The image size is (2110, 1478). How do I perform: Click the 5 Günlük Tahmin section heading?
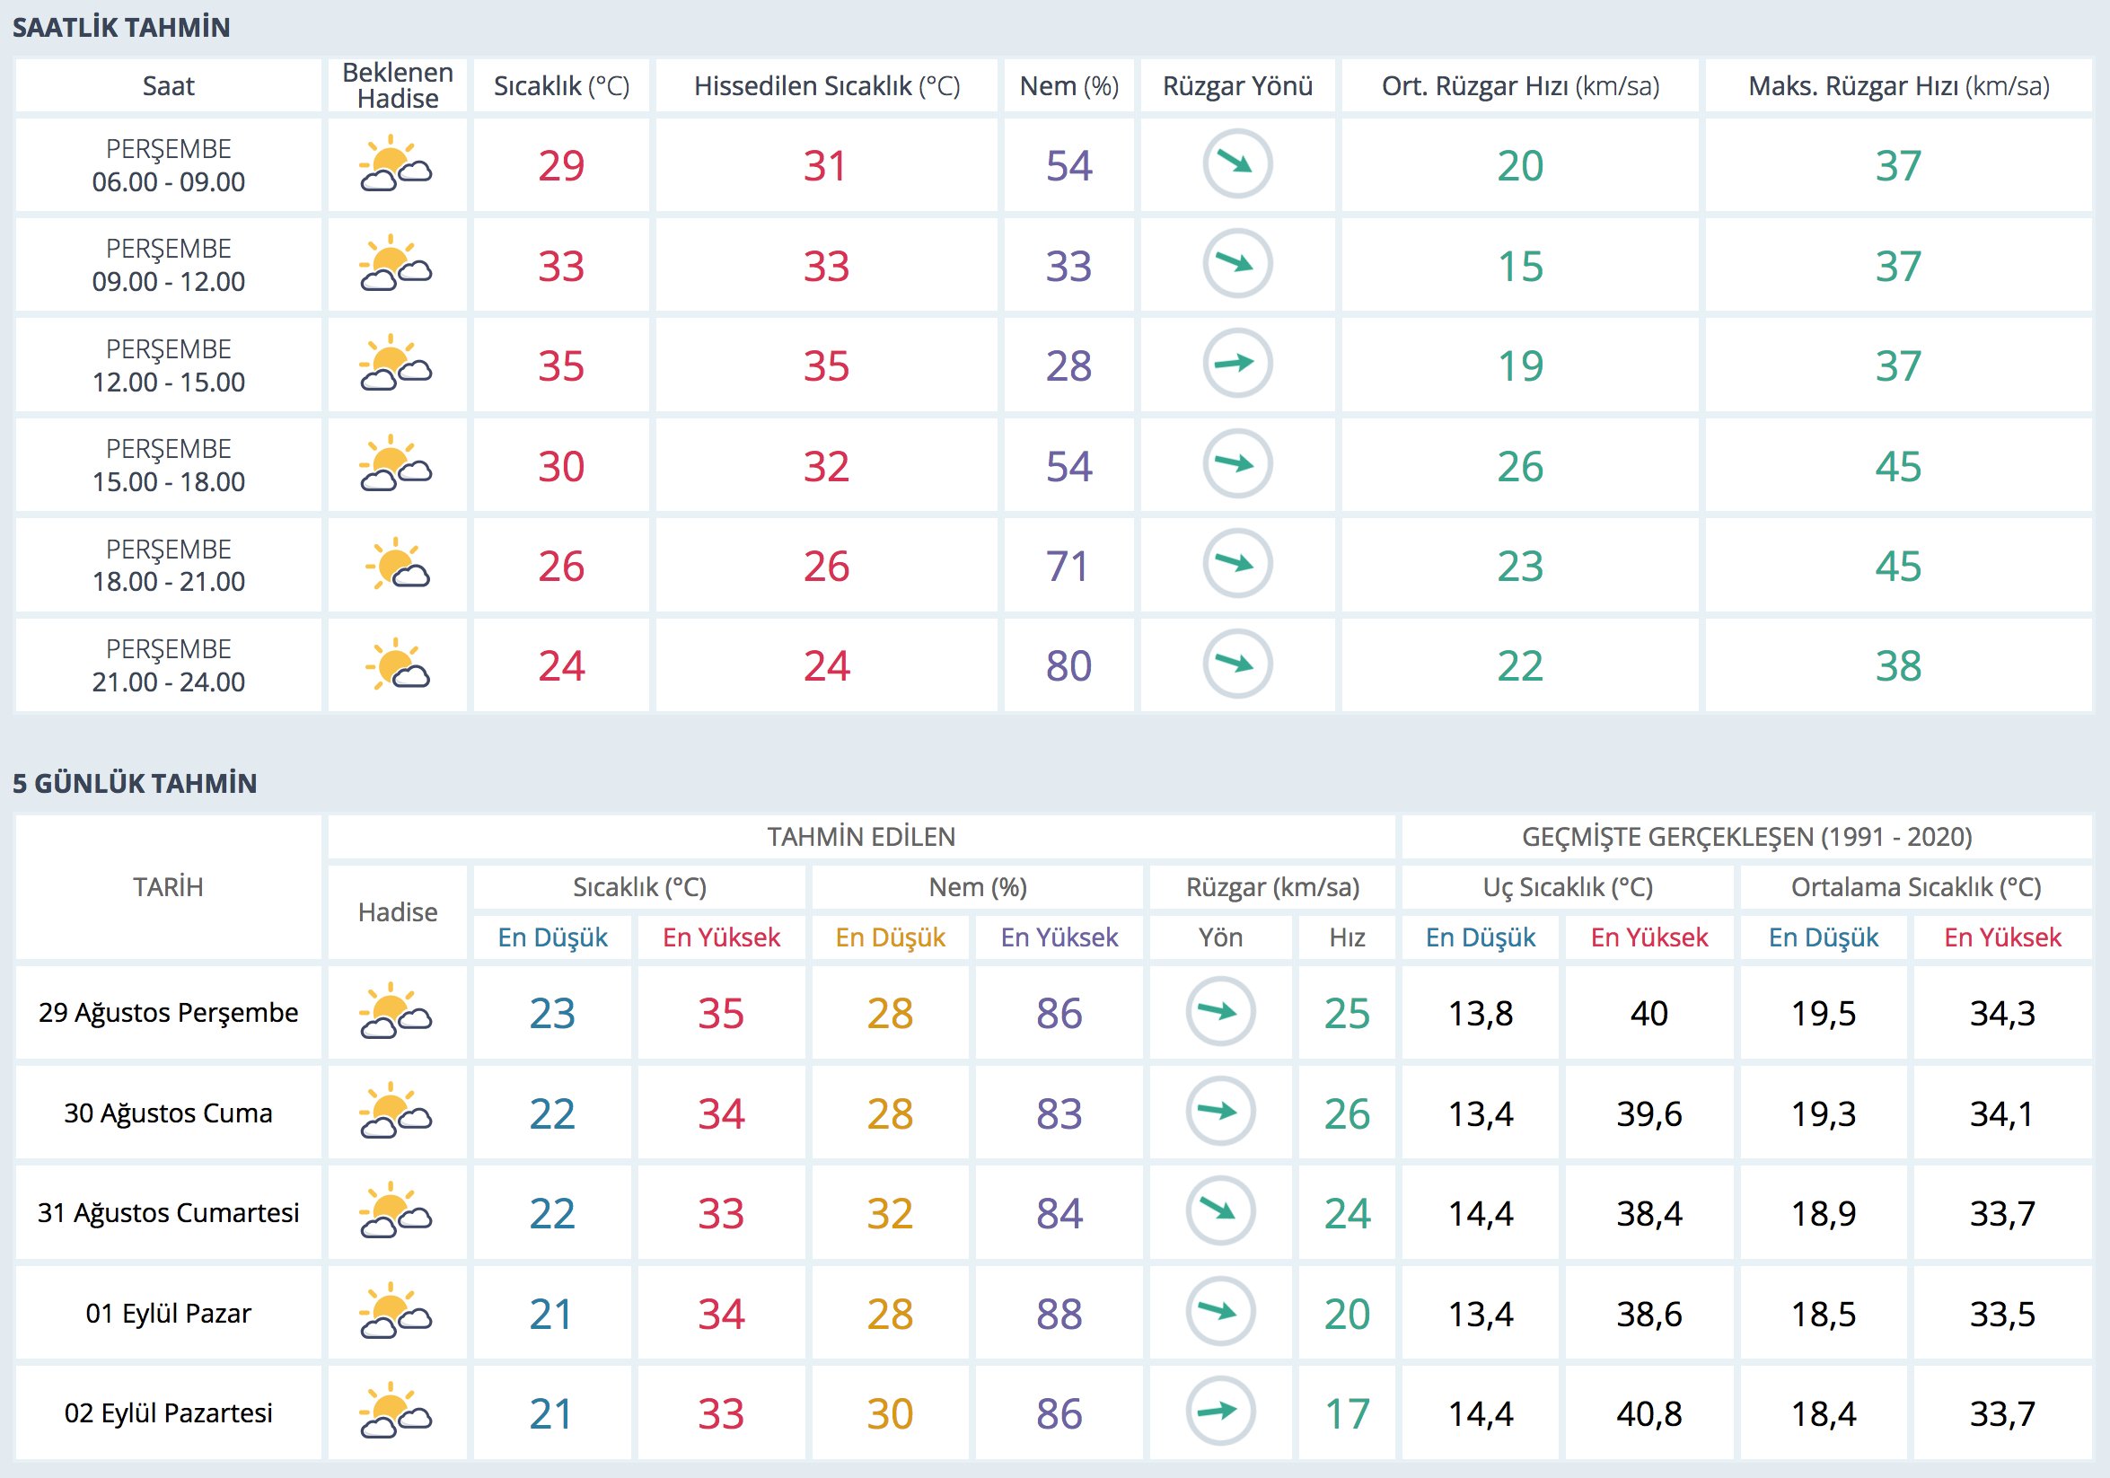[x=135, y=783]
